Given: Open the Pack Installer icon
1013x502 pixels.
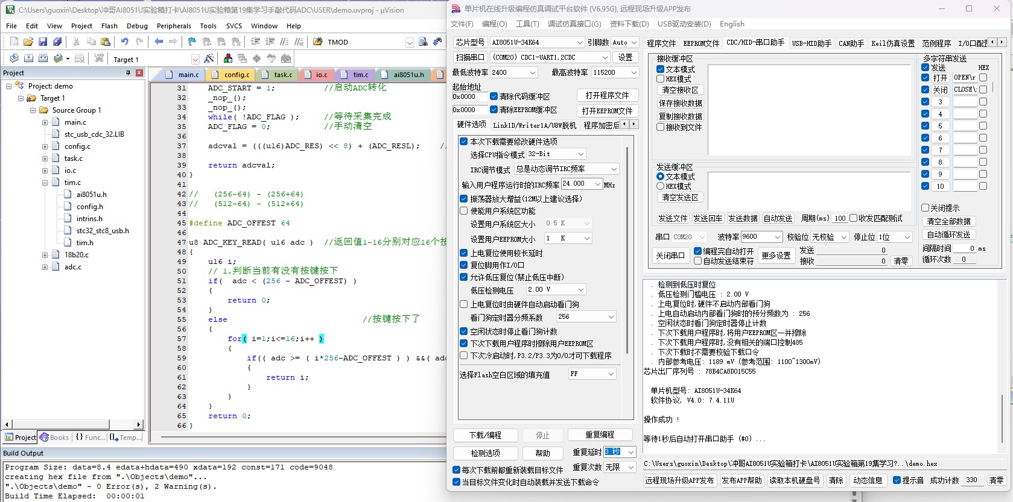Looking at the screenshot, I should pos(286,58).
